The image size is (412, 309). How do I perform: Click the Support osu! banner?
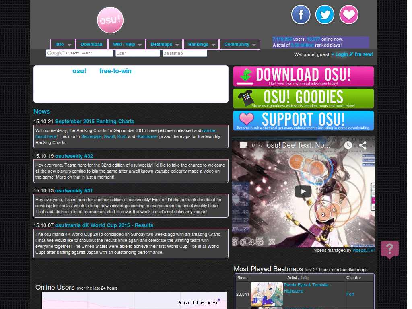tap(303, 120)
